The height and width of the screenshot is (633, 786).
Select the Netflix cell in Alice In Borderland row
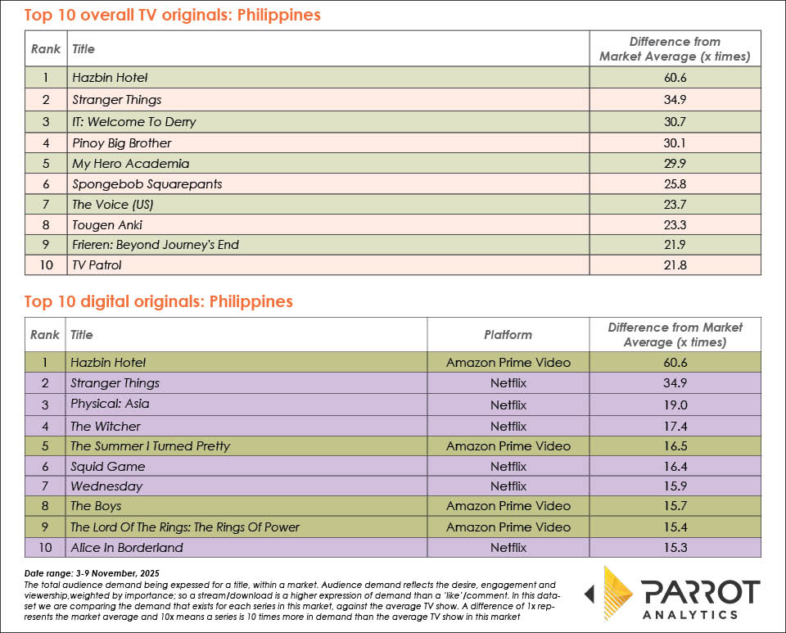click(x=508, y=547)
